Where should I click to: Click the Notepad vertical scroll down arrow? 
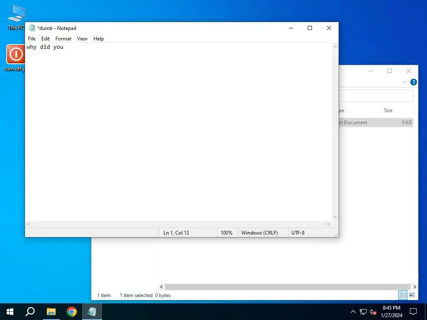(335, 217)
